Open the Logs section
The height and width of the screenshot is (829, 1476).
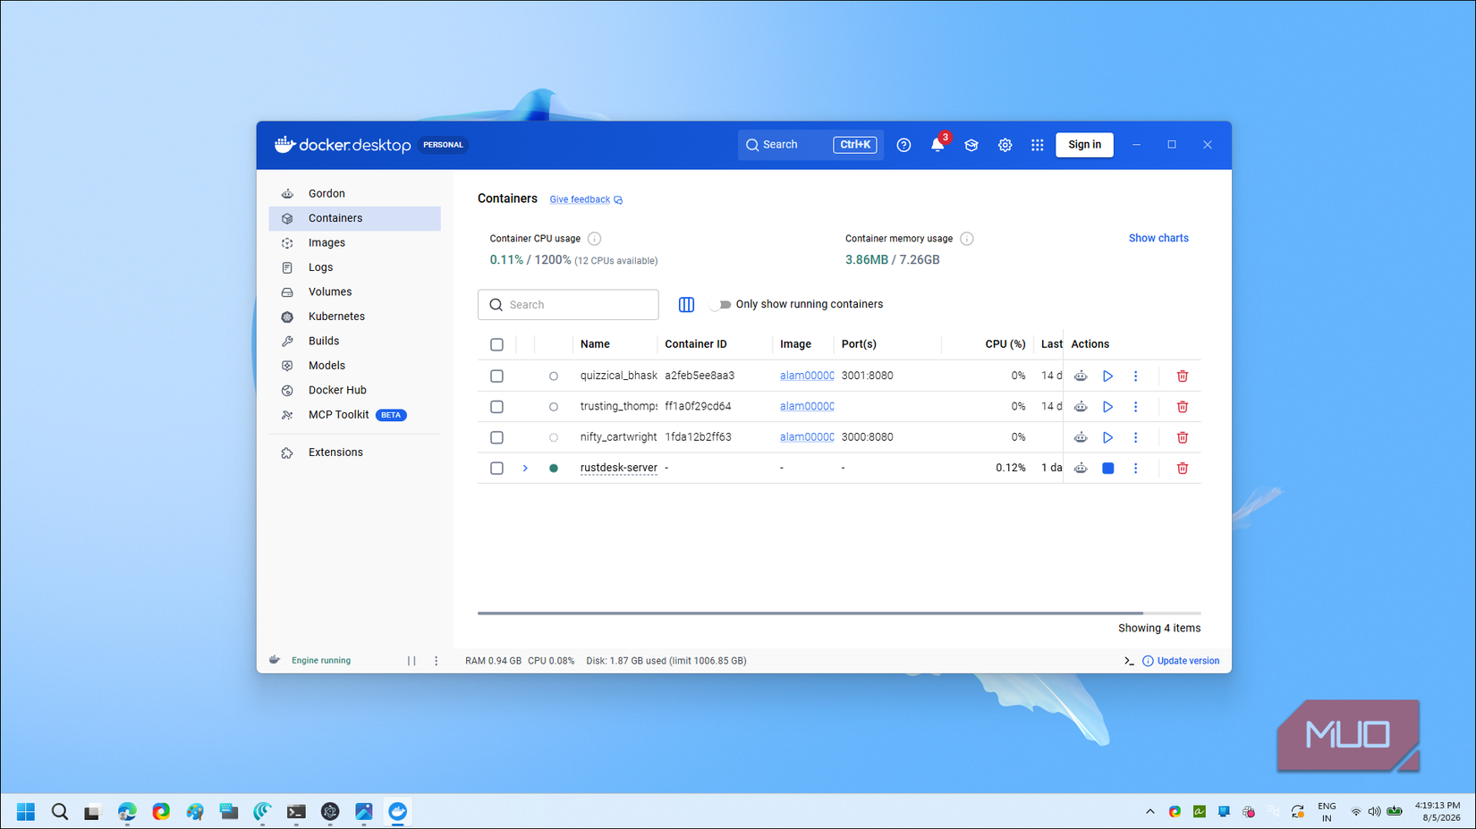pos(354,267)
